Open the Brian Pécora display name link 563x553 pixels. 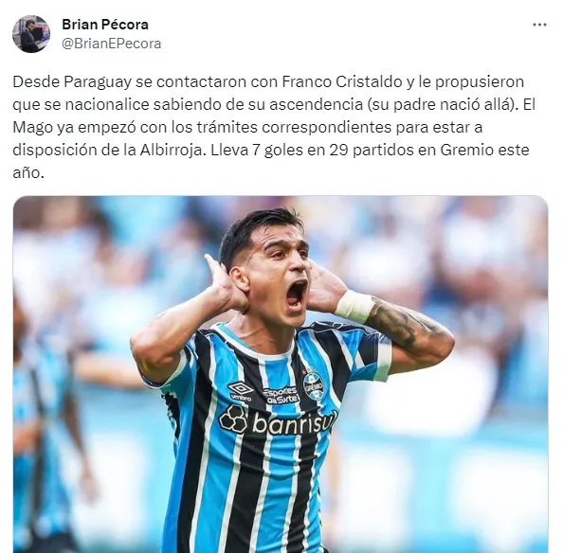(x=105, y=25)
